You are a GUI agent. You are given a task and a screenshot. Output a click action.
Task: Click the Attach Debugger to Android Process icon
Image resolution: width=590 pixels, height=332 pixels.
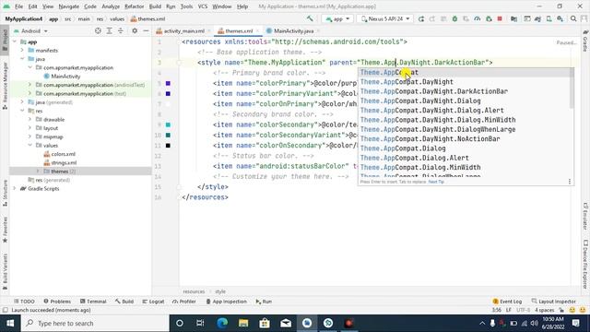point(489,18)
